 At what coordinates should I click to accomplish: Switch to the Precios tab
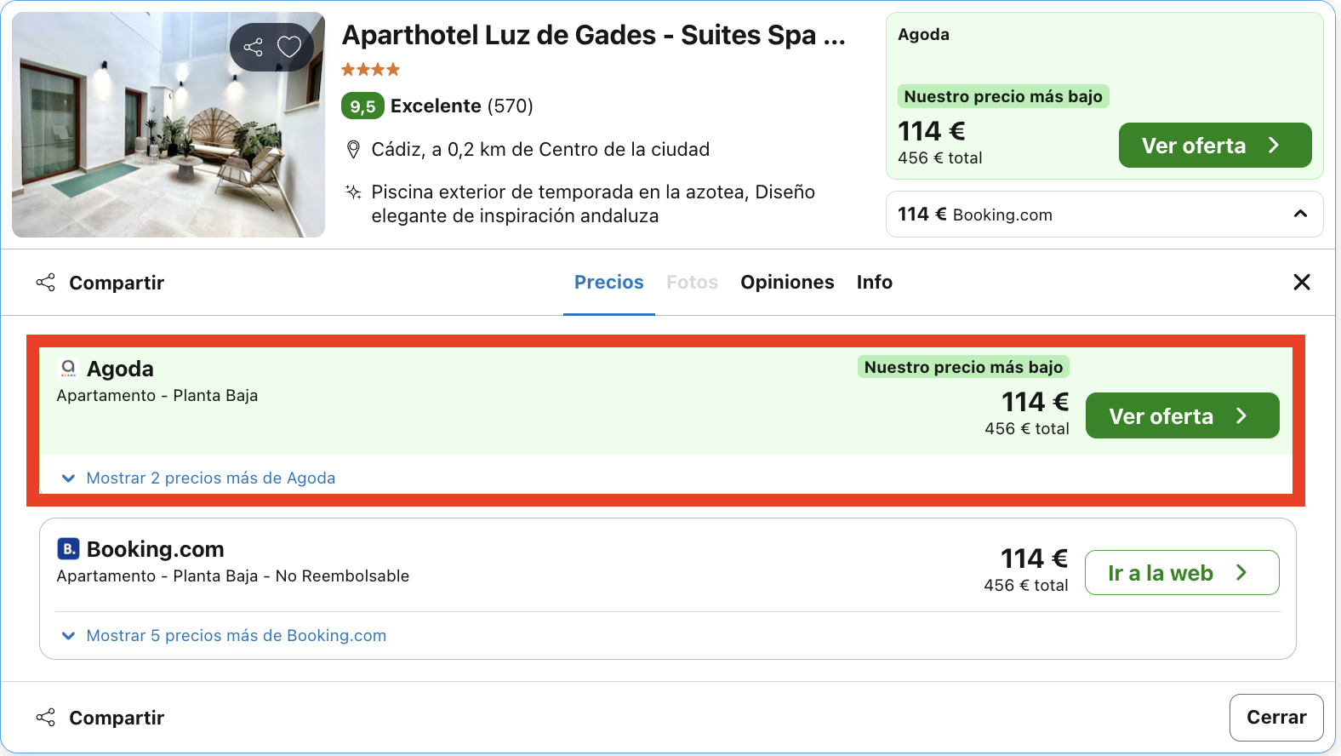(609, 282)
